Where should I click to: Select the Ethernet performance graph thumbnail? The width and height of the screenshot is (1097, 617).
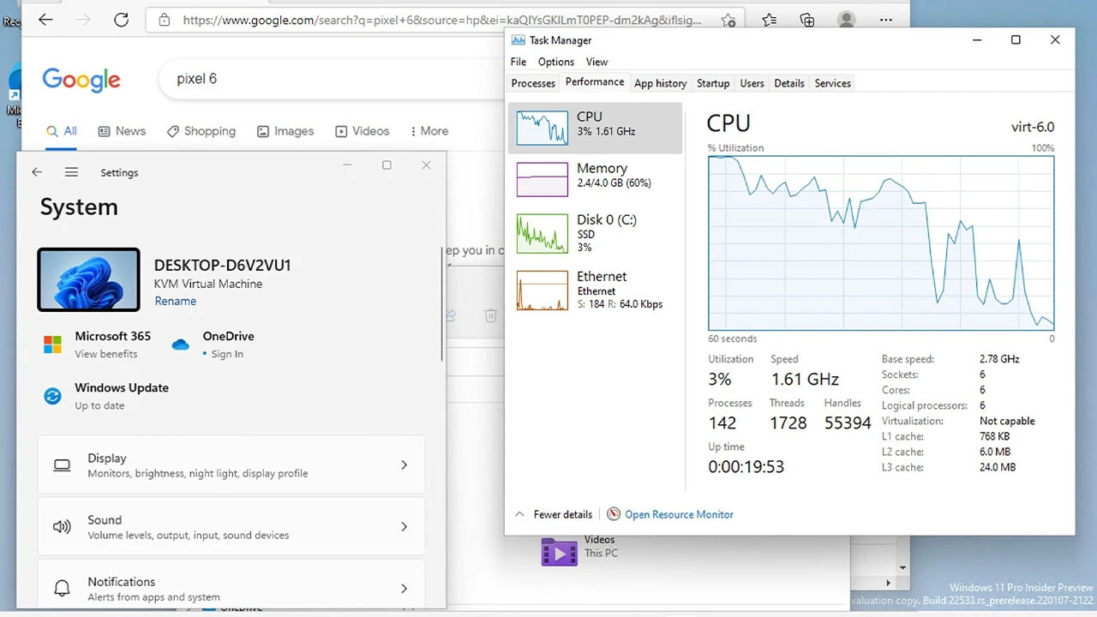point(542,290)
